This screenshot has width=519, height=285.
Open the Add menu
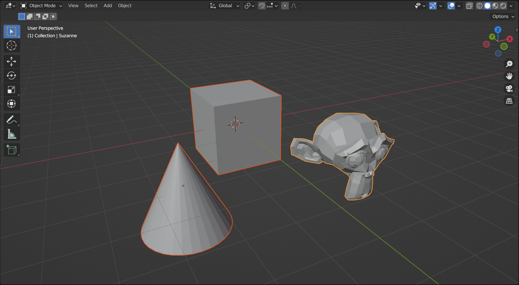pyautogui.click(x=108, y=6)
